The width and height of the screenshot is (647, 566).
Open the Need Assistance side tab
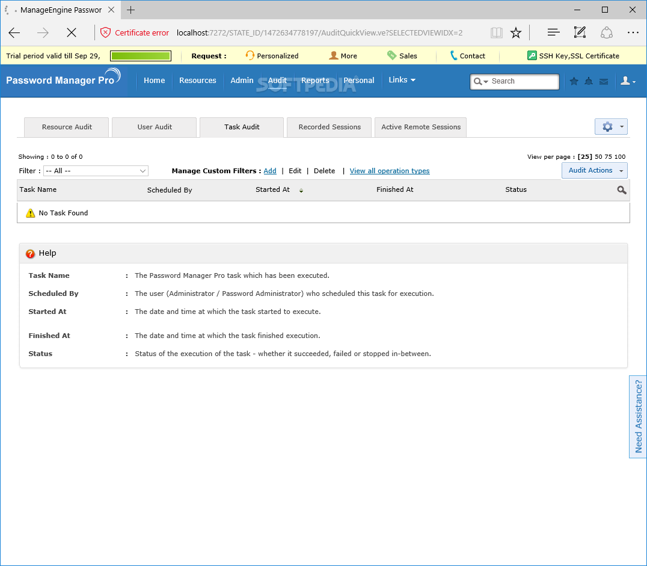pos(638,417)
